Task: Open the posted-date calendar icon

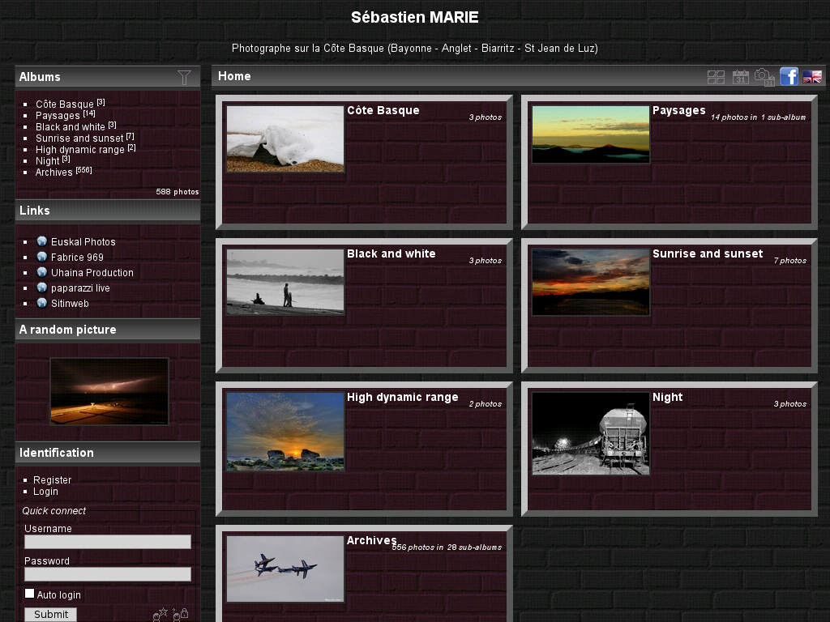Action: pyautogui.click(x=740, y=77)
